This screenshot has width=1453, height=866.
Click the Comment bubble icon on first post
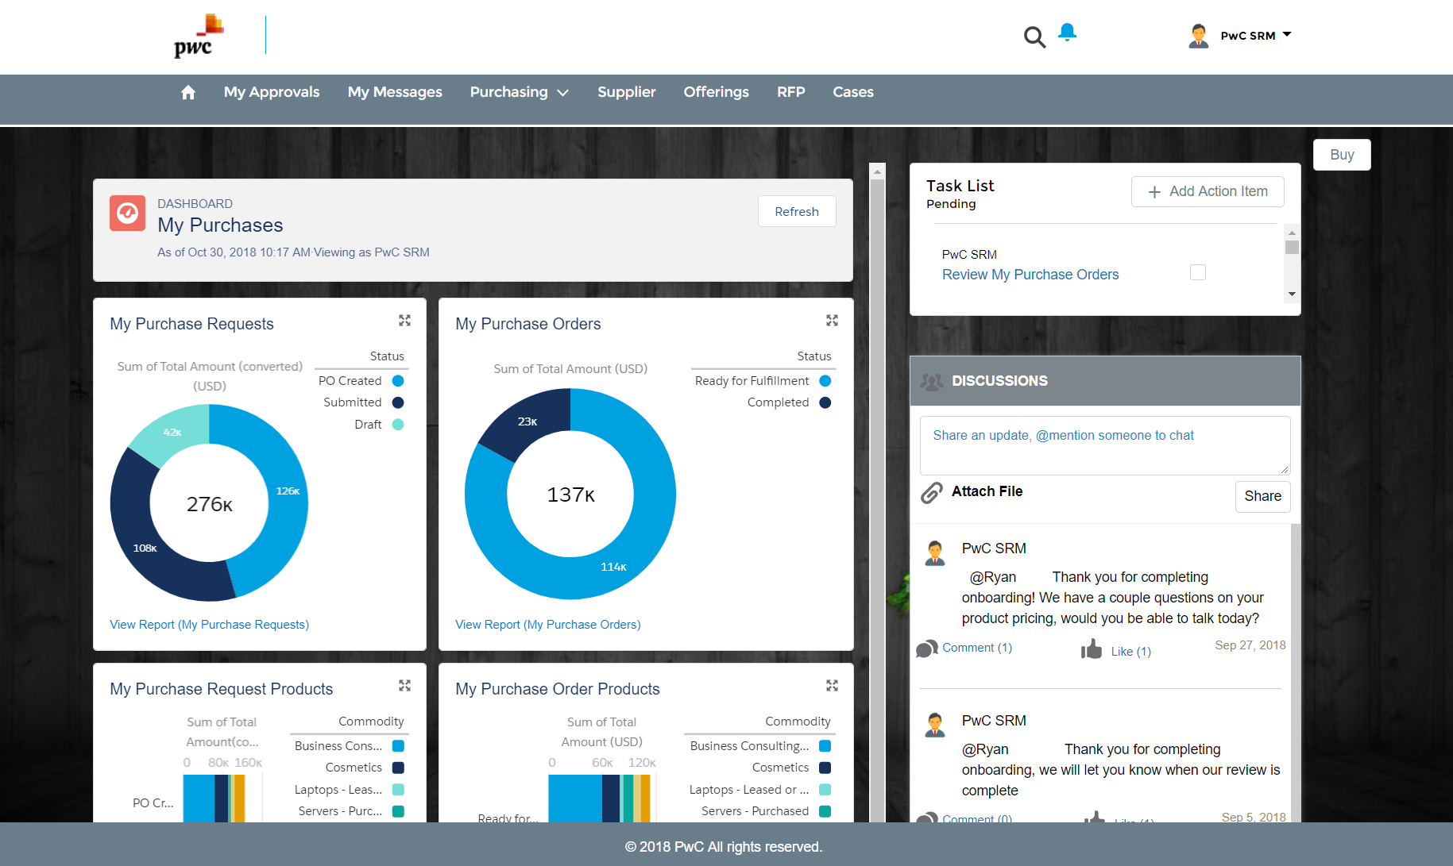pyautogui.click(x=926, y=649)
